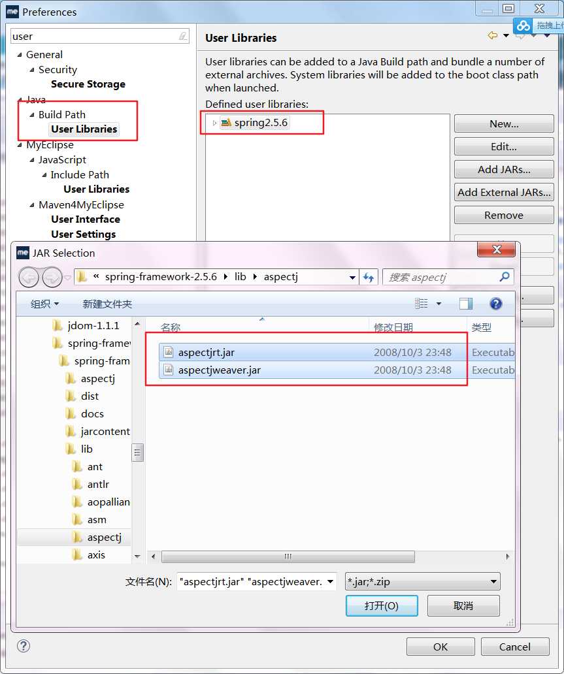This screenshot has width=564, height=674.
Task: Toggle the preview pane icon
Action: tap(465, 304)
